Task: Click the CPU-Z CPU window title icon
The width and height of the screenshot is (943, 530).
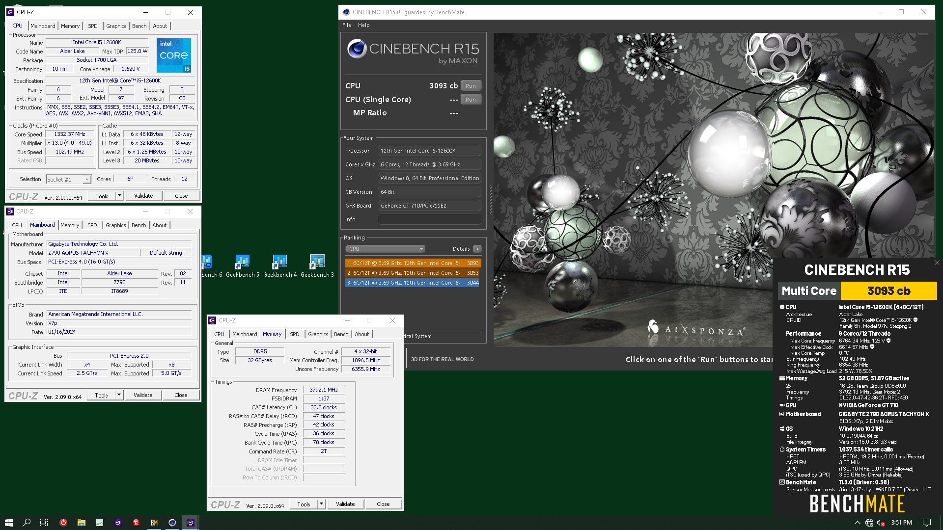Action: click(10, 12)
